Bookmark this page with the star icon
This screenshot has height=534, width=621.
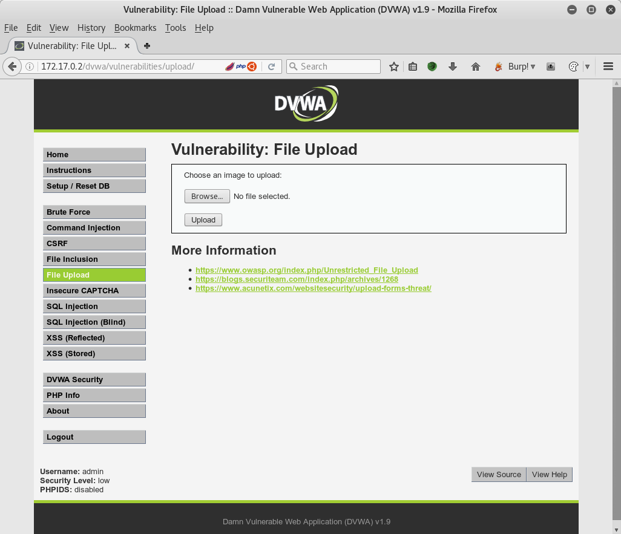click(393, 67)
